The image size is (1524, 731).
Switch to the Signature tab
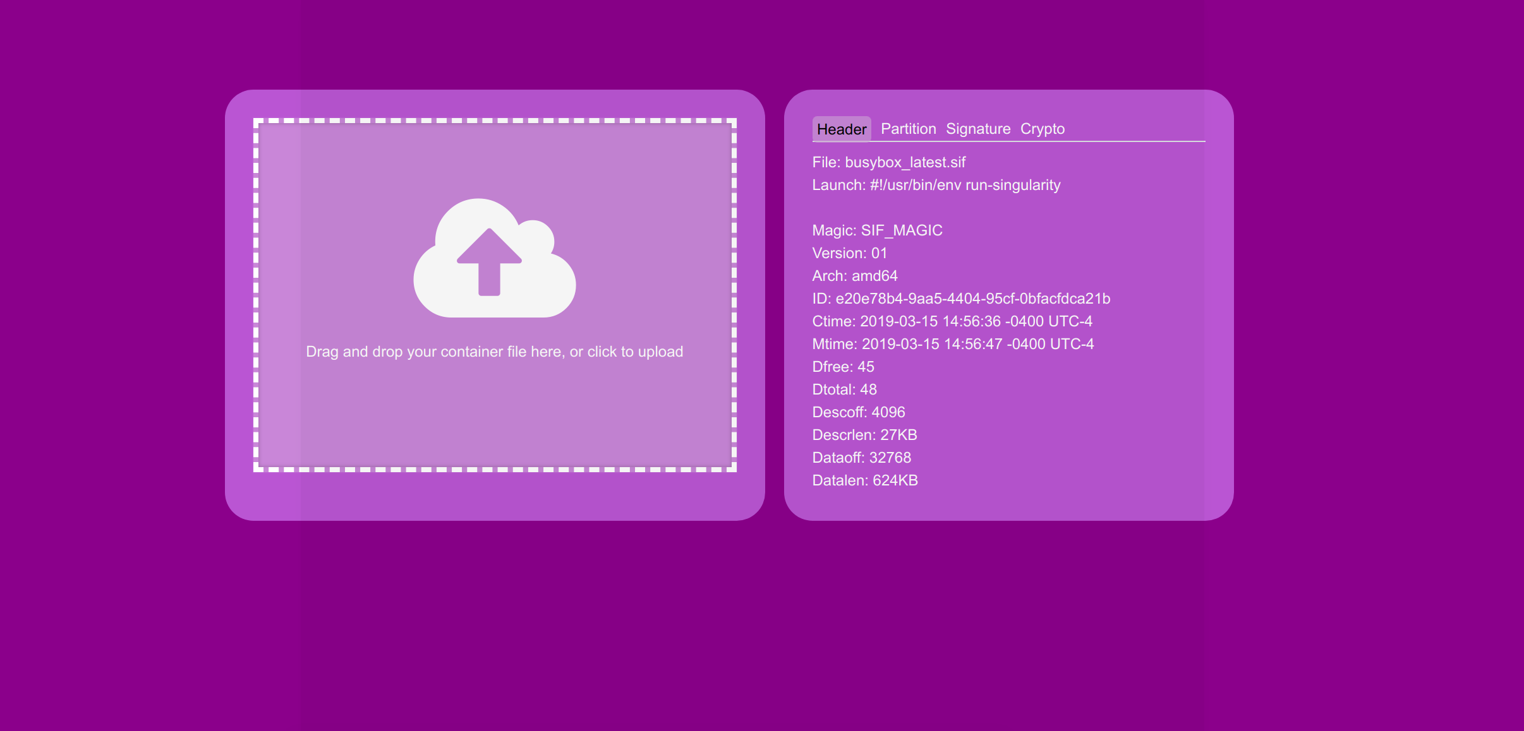977,129
